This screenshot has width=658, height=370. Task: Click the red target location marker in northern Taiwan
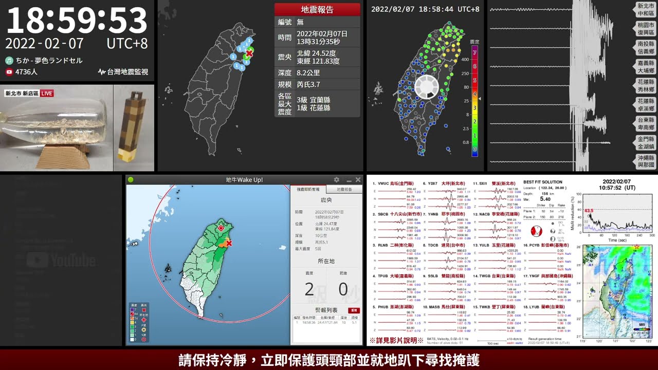tap(221, 228)
